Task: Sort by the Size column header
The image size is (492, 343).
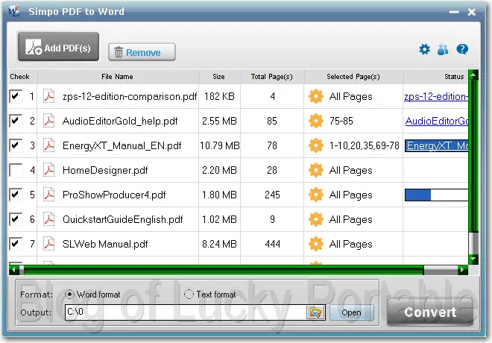Action: click(x=218, y=77)
